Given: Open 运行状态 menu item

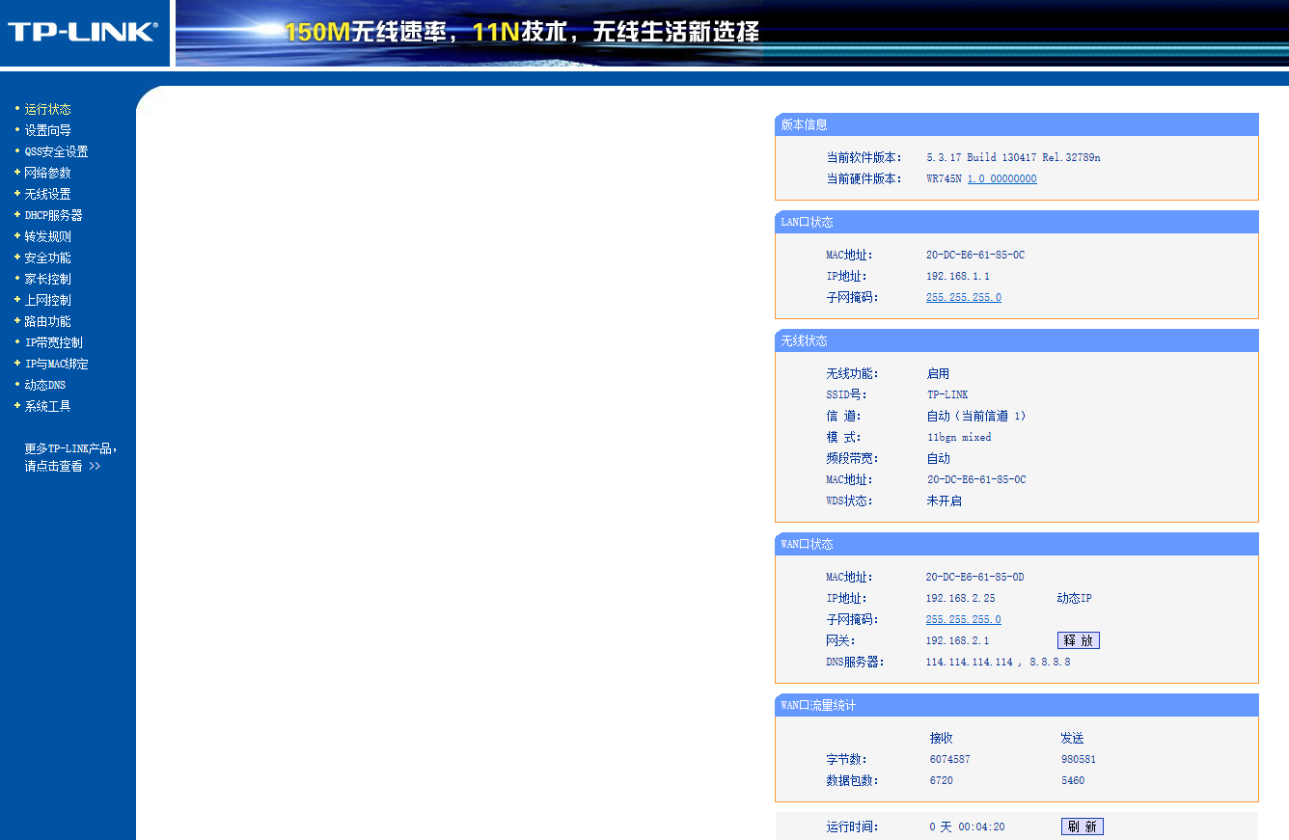Looking at the screenshot, I should click(x=48, y=109).
